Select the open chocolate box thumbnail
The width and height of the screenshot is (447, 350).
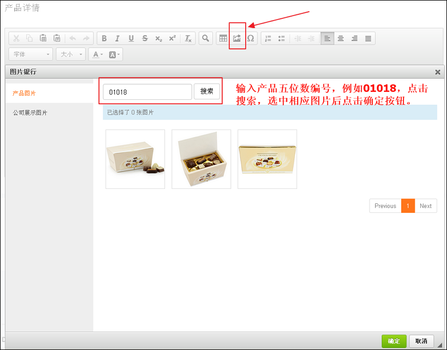tap(201, 159)
